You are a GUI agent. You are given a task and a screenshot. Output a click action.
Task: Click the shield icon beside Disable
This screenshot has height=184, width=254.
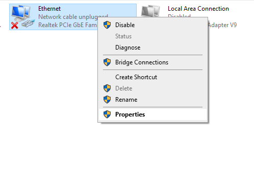point(107,25)
